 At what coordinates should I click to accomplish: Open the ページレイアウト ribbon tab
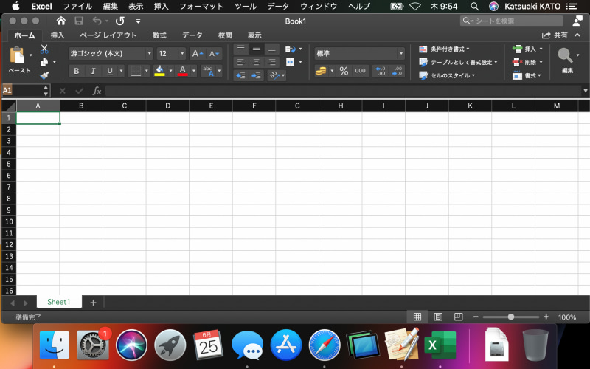[108, 35]
